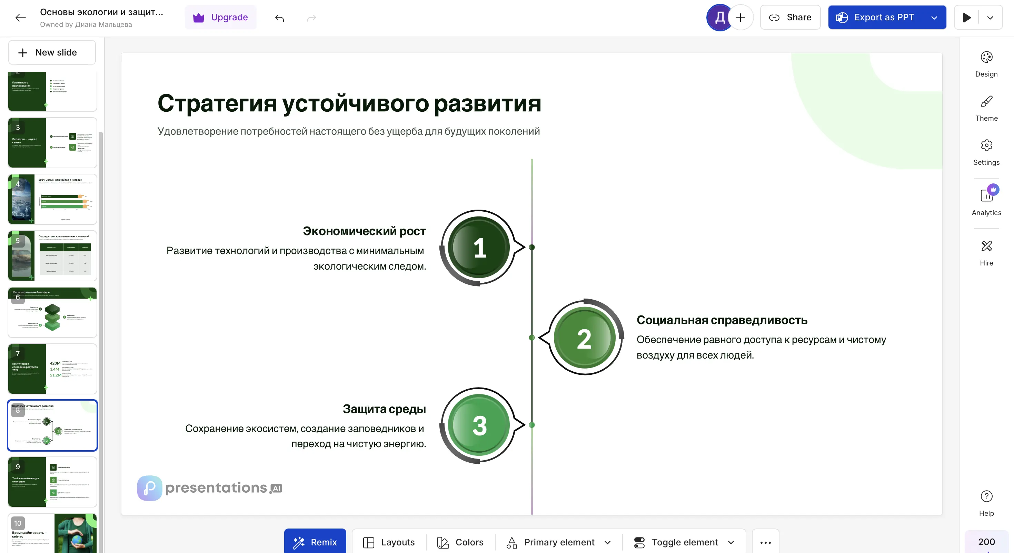
Task: Start the presentation playback
Action: (x=967, y=17)
